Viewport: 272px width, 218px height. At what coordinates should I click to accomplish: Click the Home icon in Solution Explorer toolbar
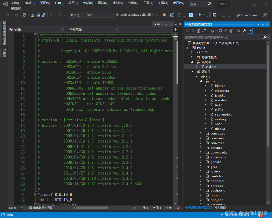[x=199, y=30]
